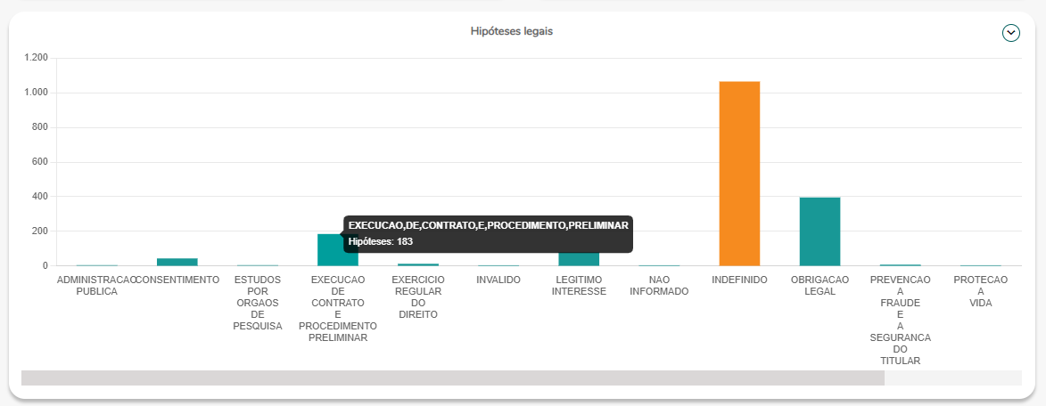Select the ESTUDOS POR ORGAOS DE PESQUISA label

point(257,303)
